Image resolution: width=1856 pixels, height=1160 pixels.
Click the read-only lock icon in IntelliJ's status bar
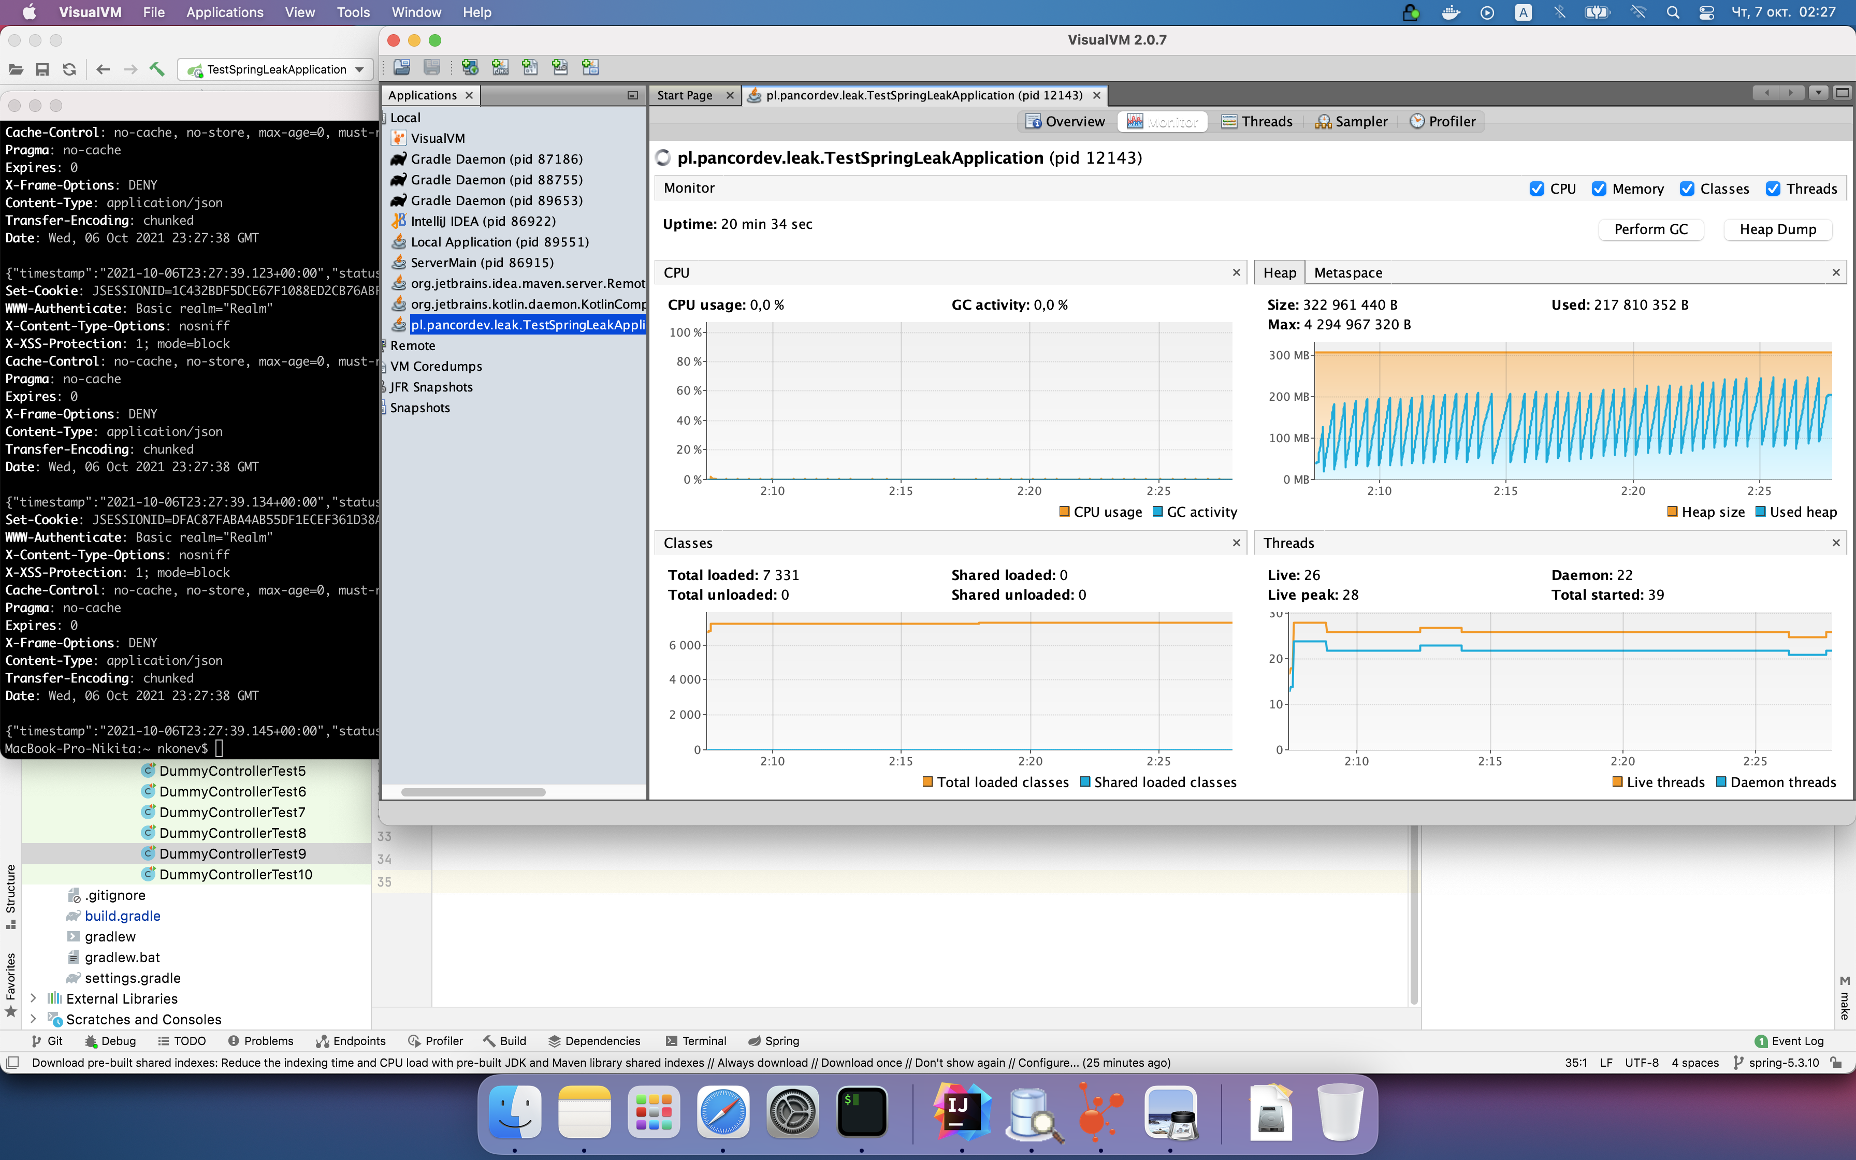click(1836, 1063)
